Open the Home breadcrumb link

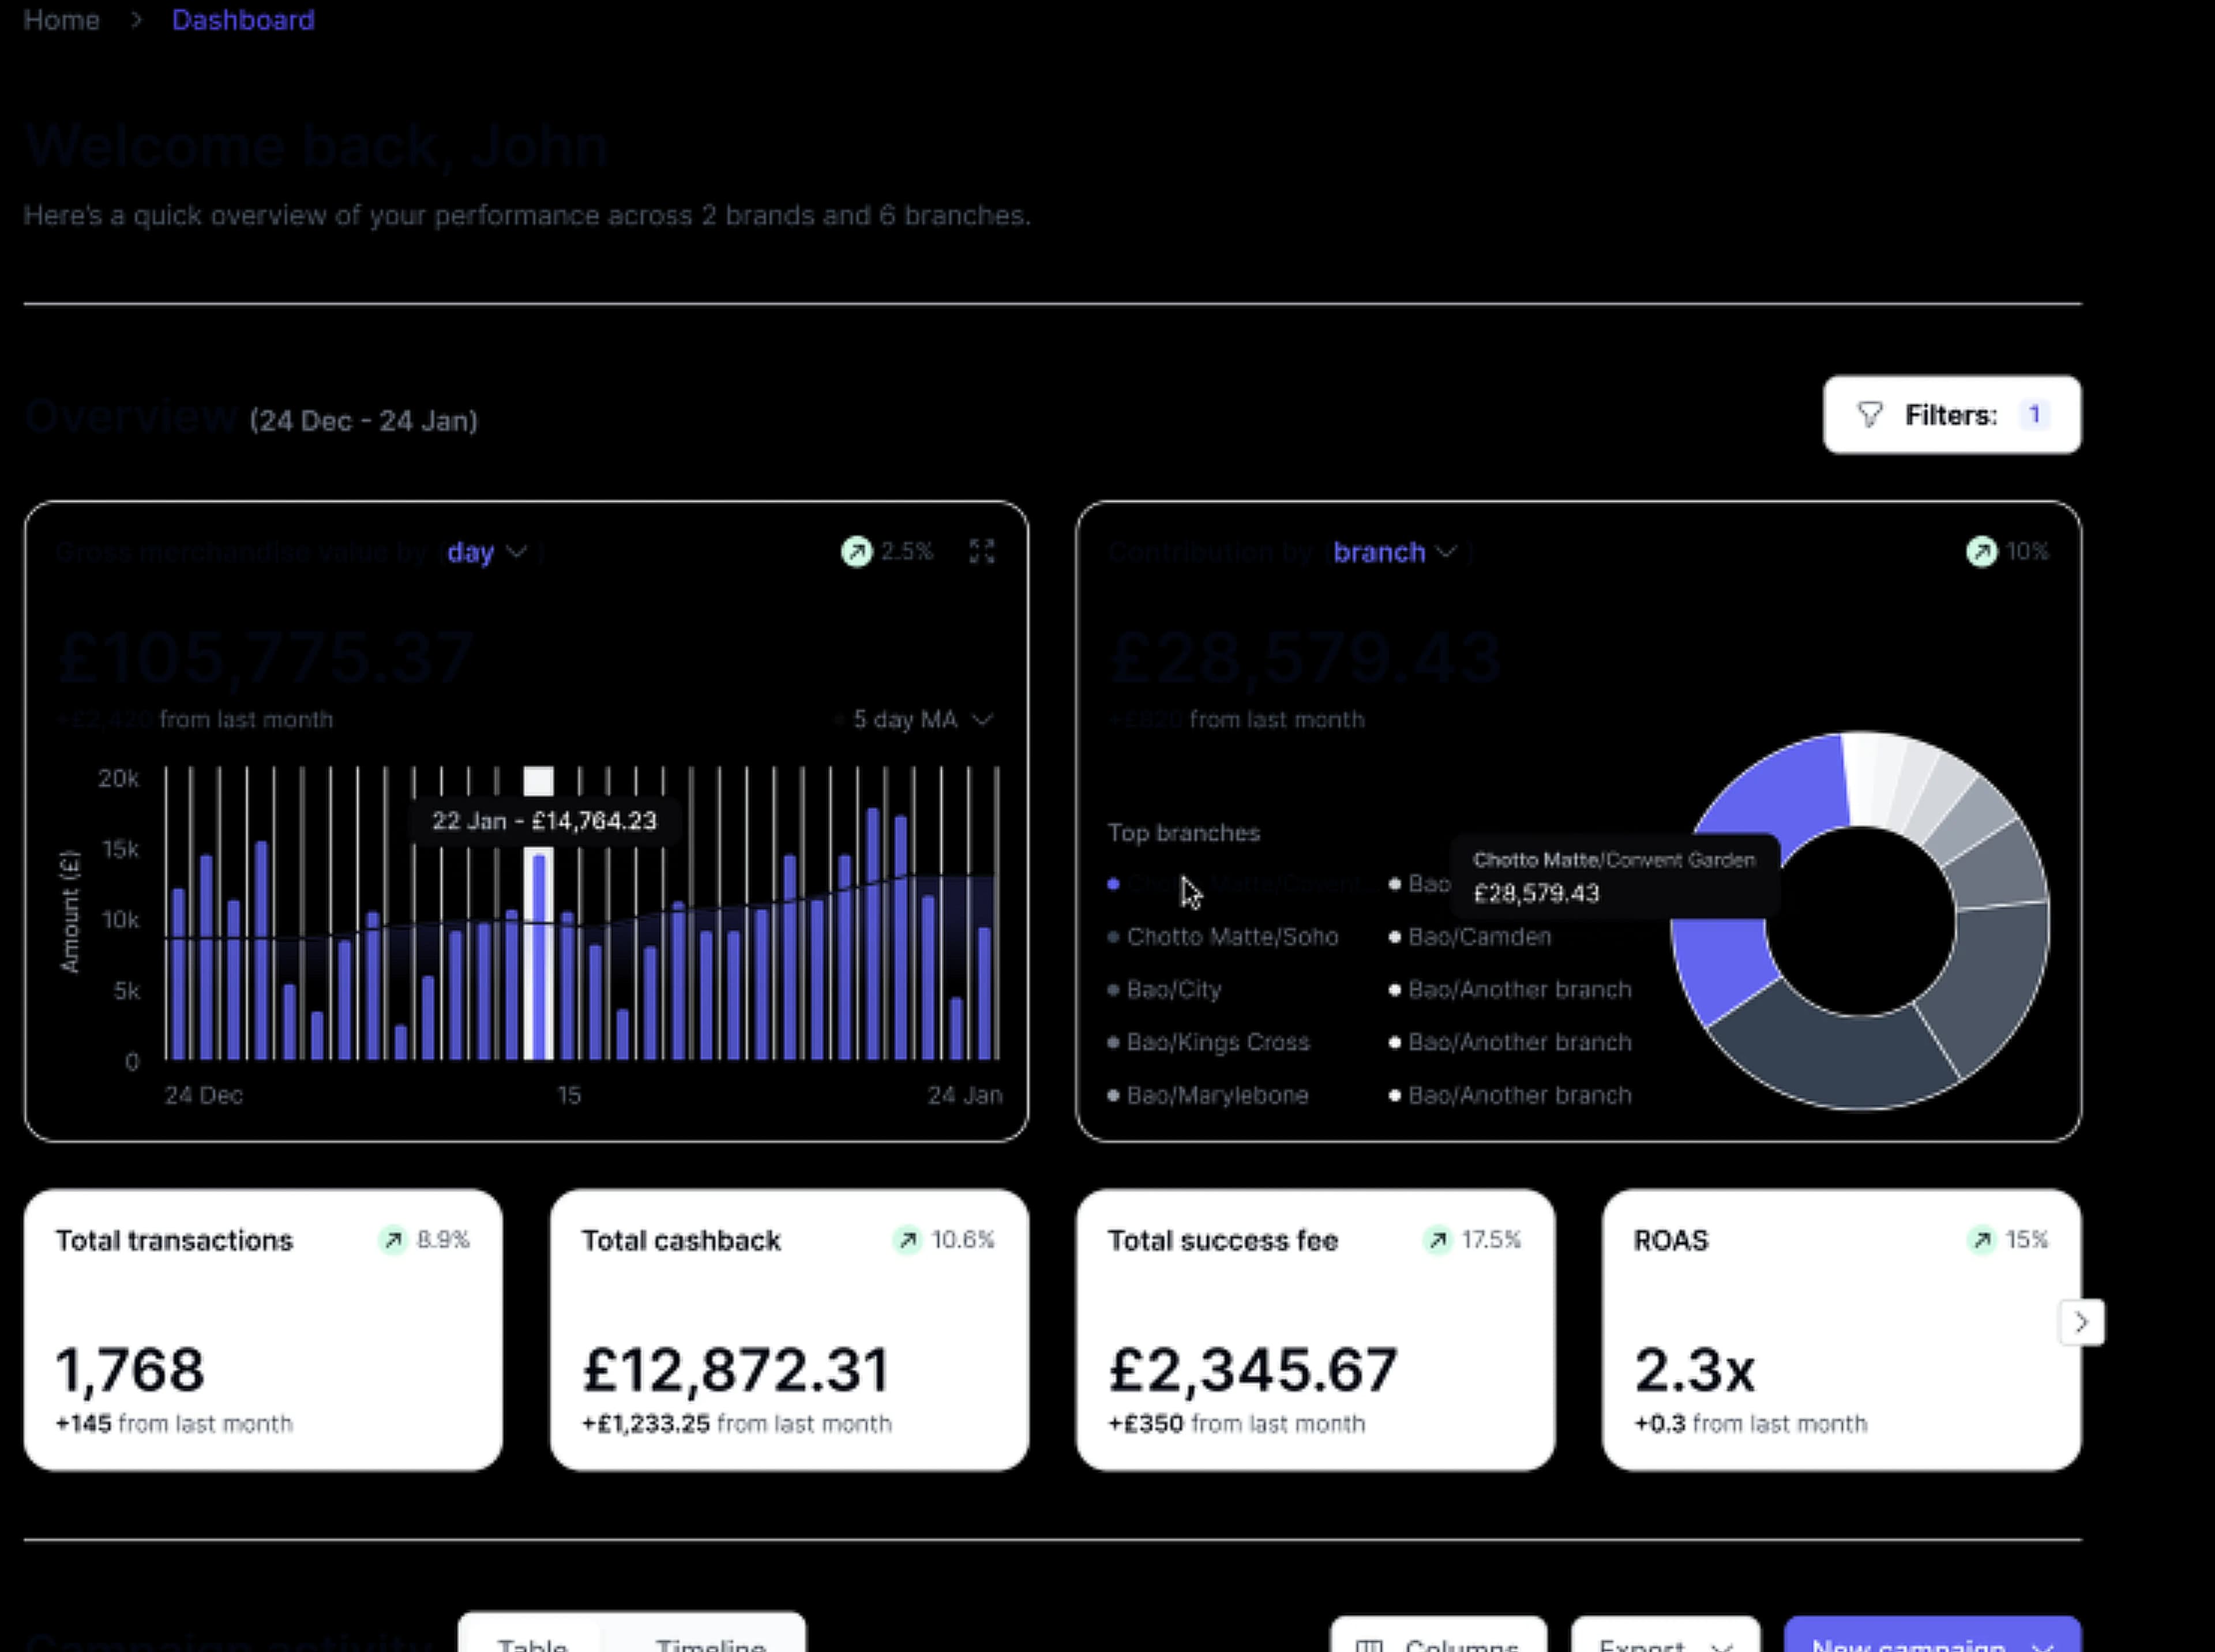pyautogui.click(x=62, y=20)
